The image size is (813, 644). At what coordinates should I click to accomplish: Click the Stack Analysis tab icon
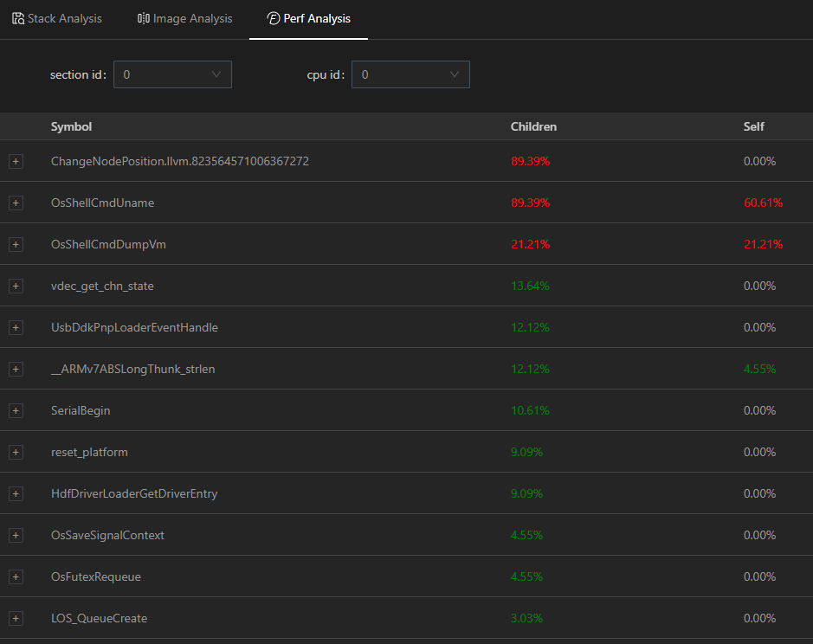(x=18, y=19)
